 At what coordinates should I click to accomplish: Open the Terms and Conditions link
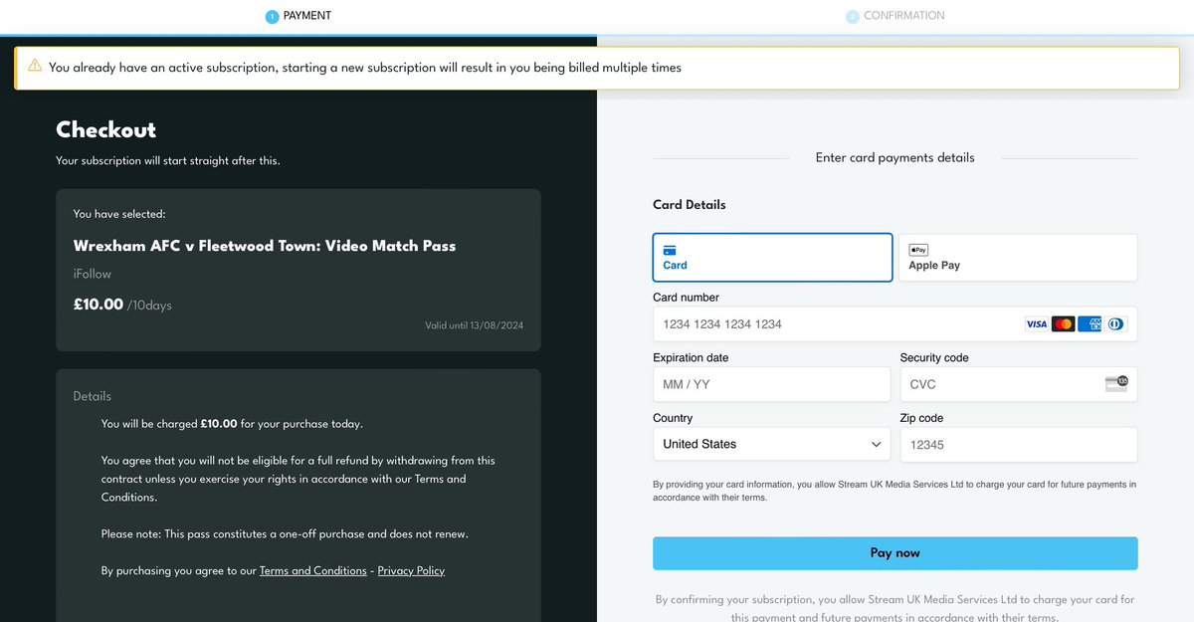tap(312, 571)
